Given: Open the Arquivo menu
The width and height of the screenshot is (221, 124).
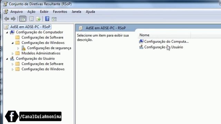Looking at the screenshot, I should click(x=17, y=12).
